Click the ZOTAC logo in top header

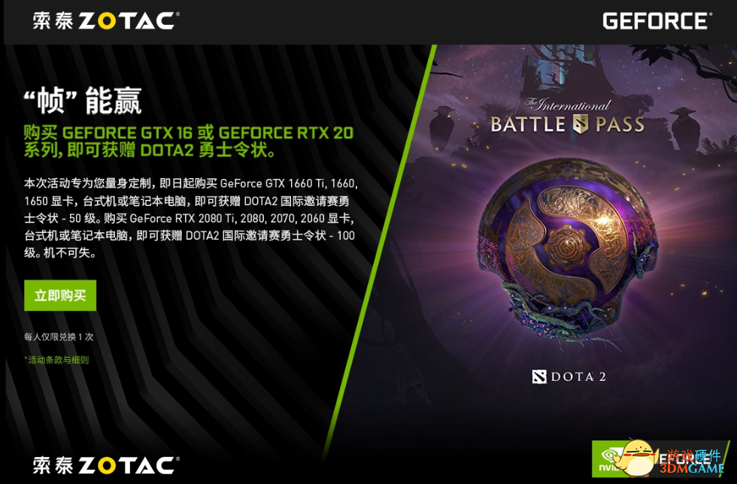coord(106,21)
